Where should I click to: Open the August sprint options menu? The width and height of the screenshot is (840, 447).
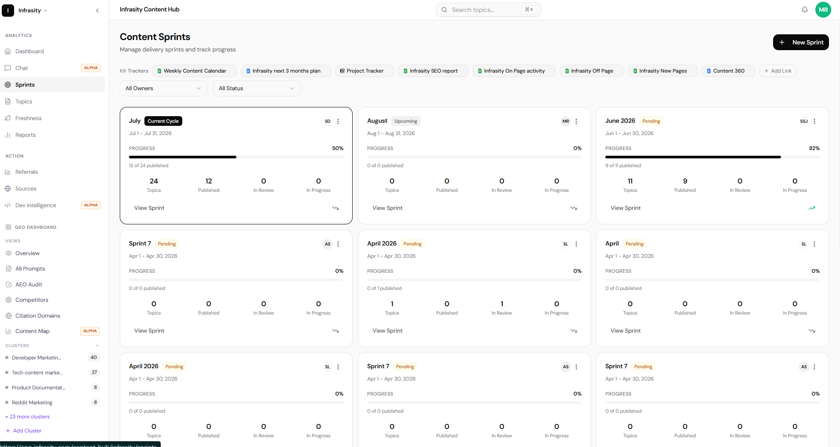click(x=576, y=121)
